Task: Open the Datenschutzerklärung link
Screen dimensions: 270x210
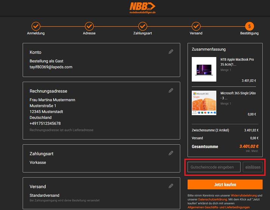Action: coord(213,199)
